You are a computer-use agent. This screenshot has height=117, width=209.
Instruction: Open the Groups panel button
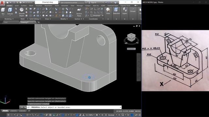point(133,10)
